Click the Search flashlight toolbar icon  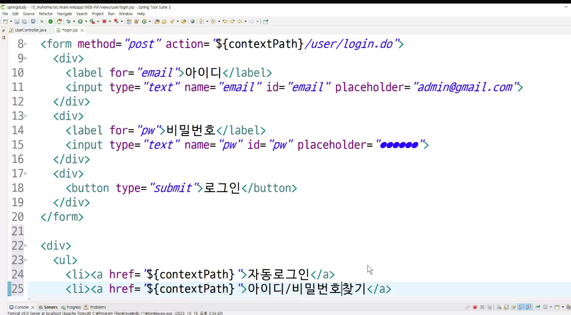172,22
